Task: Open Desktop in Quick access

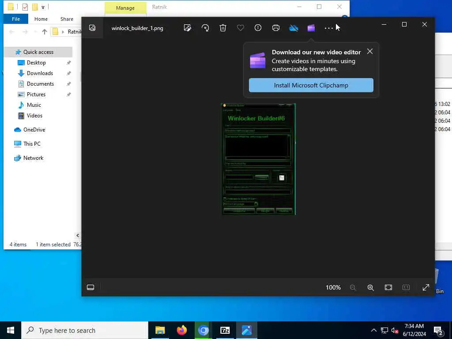Action: (36, 63)
